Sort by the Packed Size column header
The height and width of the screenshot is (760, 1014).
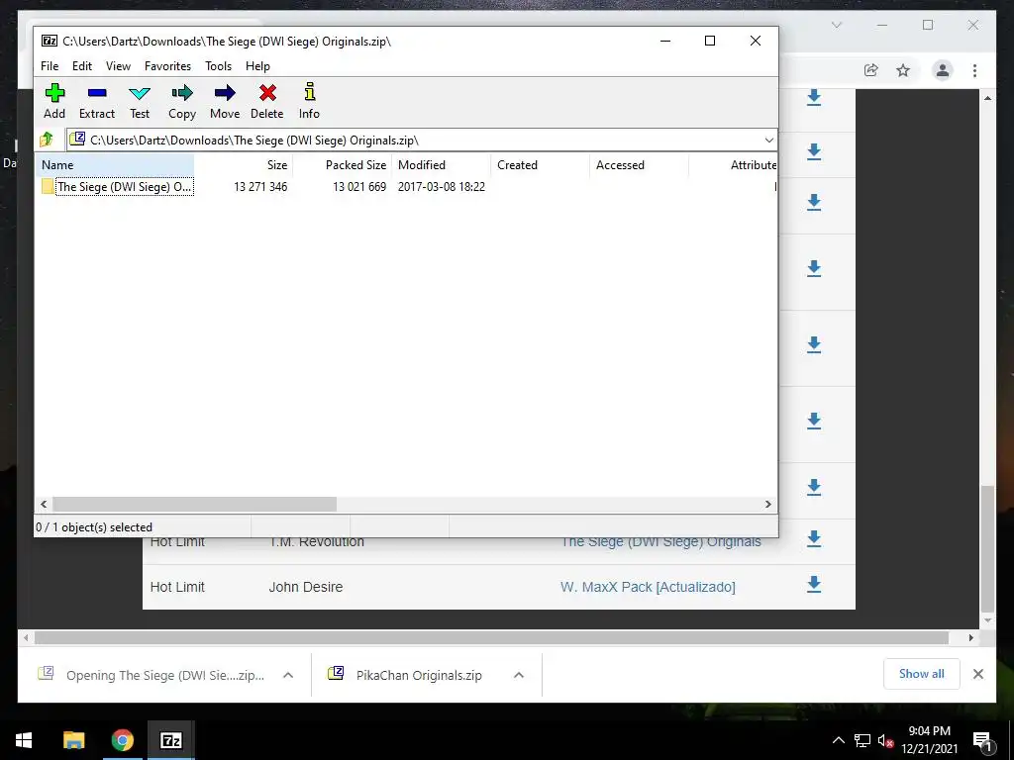click(343, 165)
